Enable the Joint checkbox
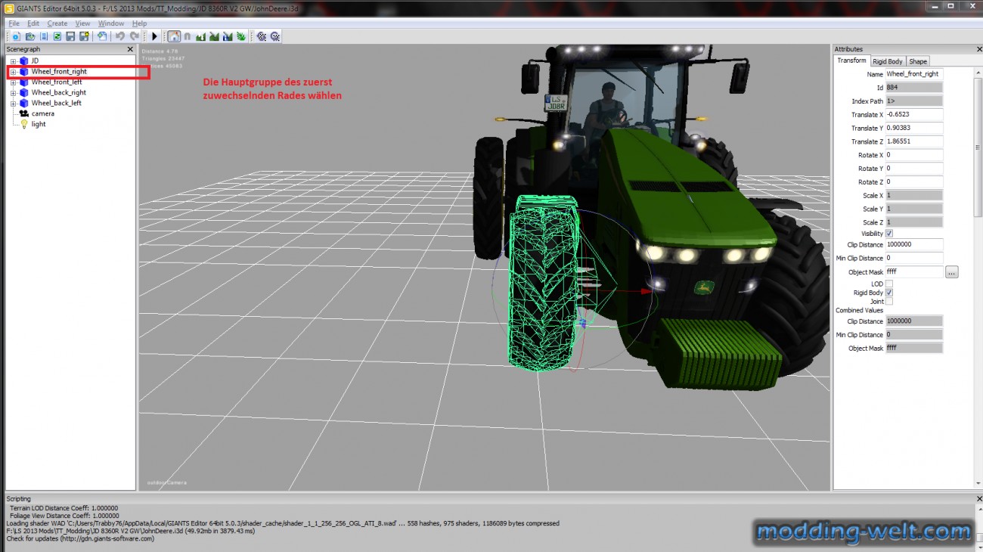The width and height of the screenshot is (983, 552). (x=889, y=301)
